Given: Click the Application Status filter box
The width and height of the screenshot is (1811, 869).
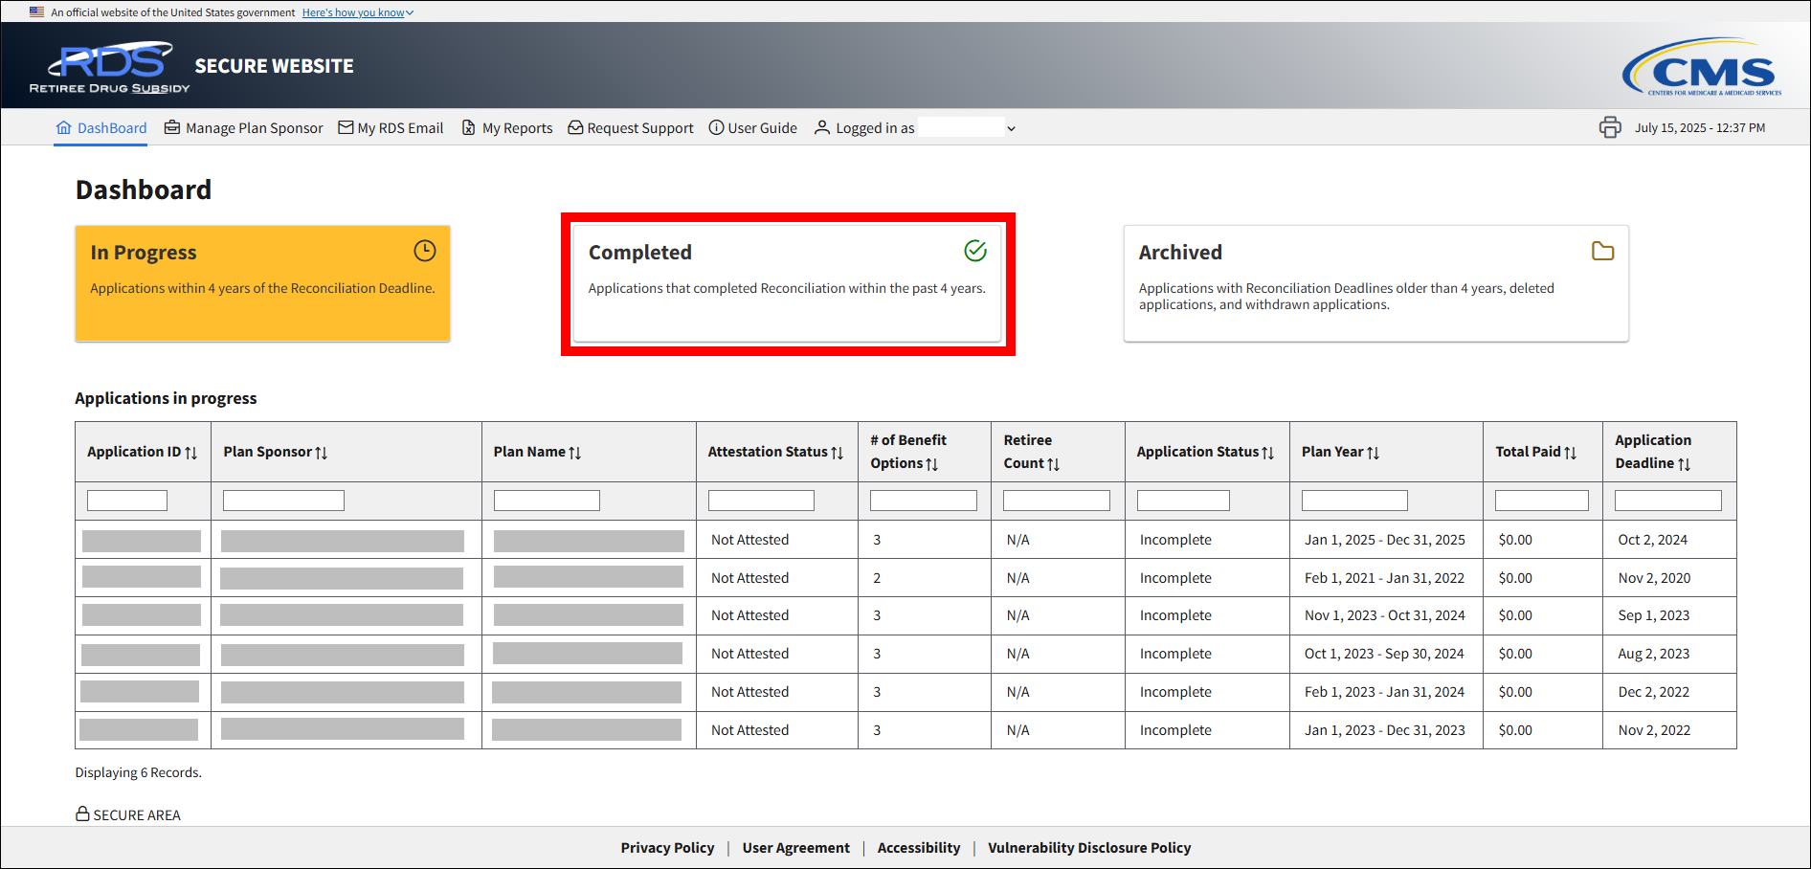Looking at the screenshot, I should click(1182, 501).
